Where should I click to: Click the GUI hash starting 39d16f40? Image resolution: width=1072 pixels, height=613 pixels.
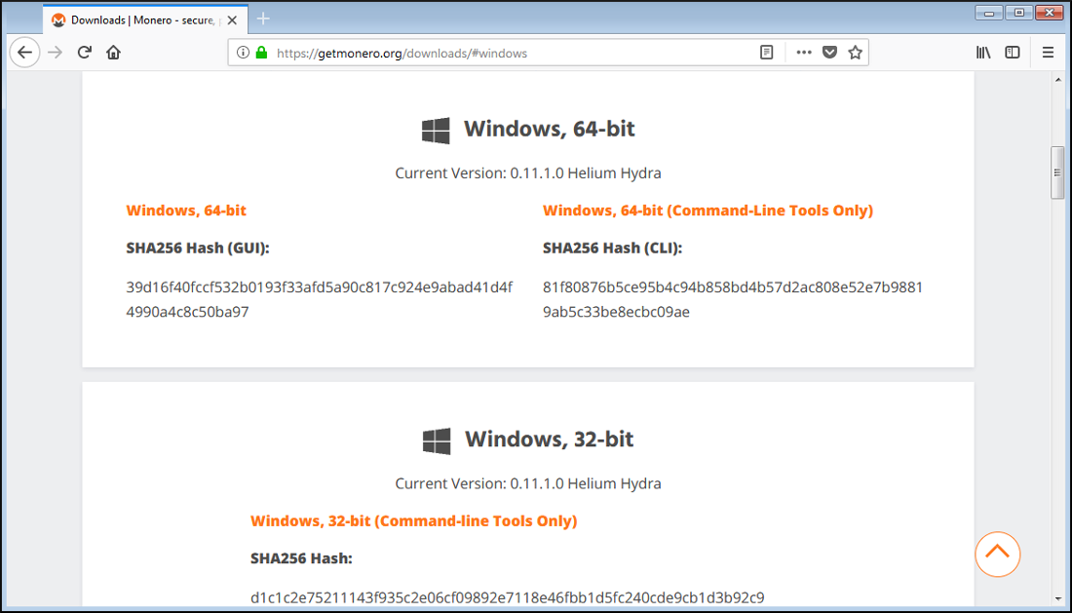[320, 299]
